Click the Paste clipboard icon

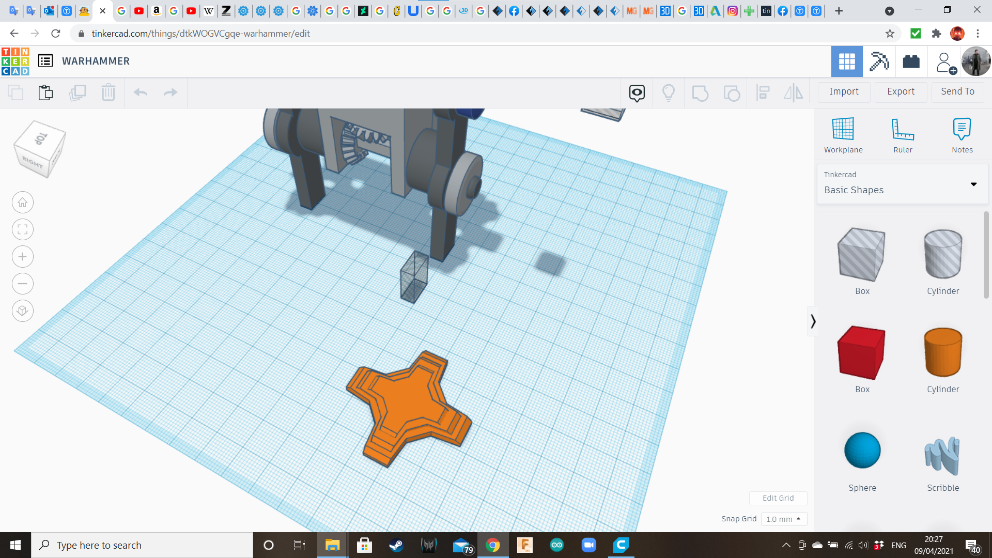point(45,92)
